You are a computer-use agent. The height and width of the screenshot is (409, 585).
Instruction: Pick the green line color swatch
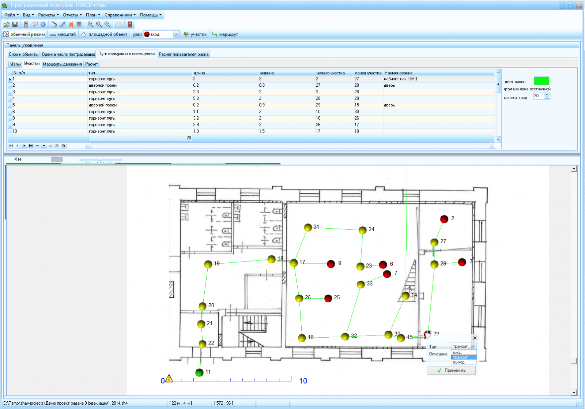[541, 81]
